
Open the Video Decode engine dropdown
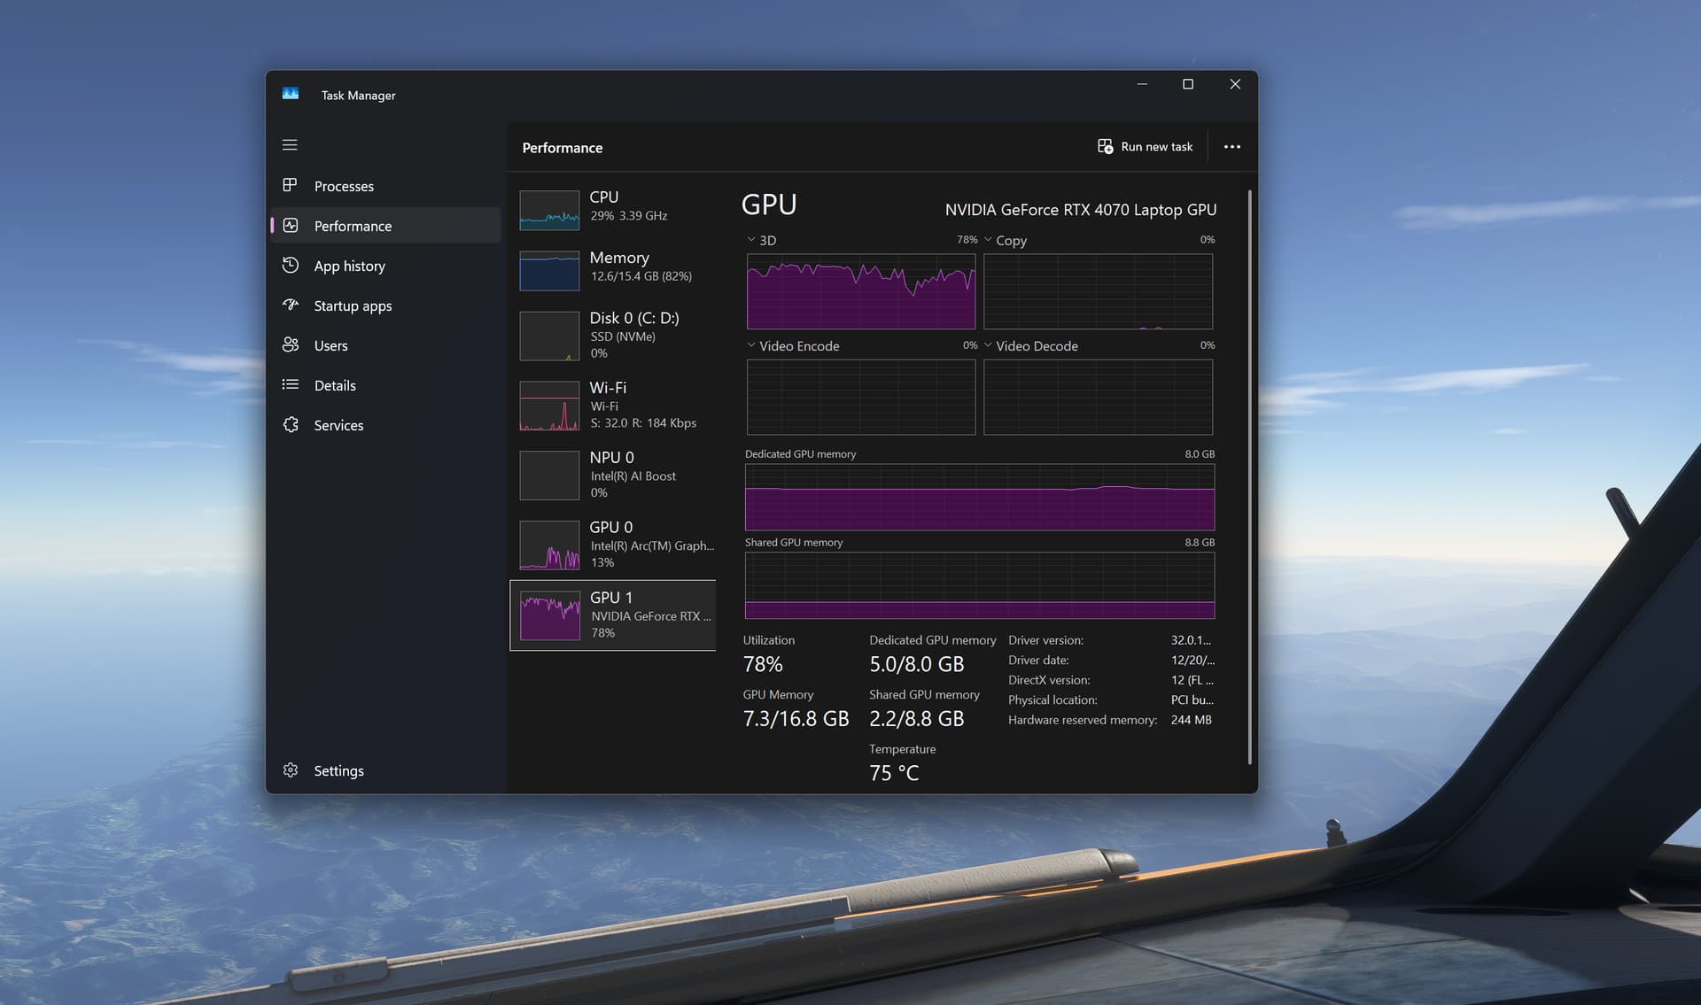point(1030,345)
